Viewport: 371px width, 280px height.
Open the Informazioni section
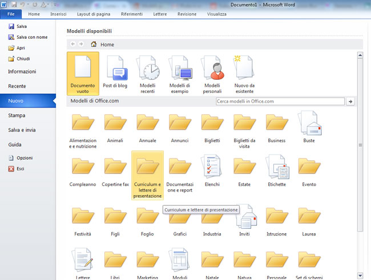coord(22,71)
